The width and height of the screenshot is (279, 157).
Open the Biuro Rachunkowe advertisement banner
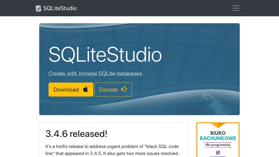(x=218, y=140)
